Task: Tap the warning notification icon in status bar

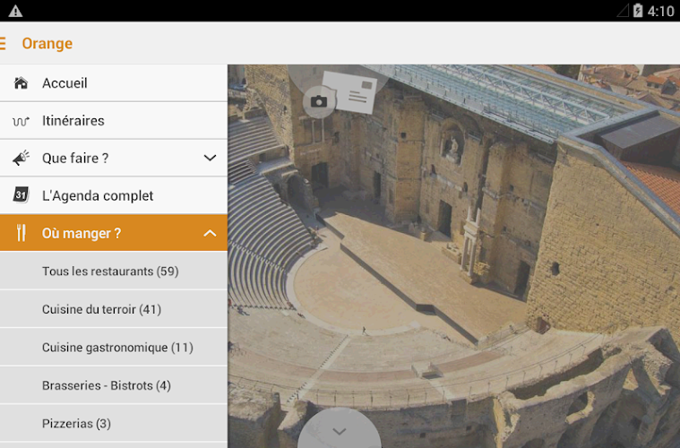Action: [15, 11]
